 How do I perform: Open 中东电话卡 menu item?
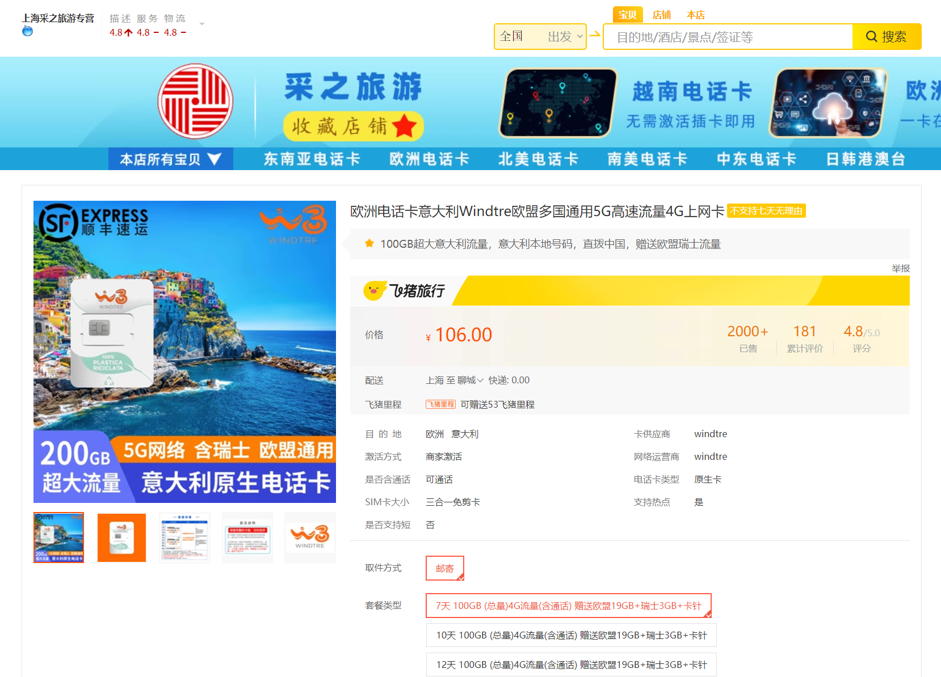point(757,159)
